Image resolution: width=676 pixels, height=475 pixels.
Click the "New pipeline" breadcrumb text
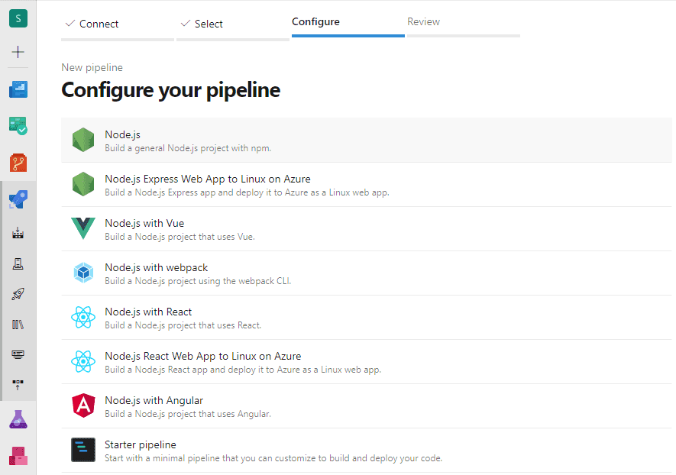tap(92, 67)
